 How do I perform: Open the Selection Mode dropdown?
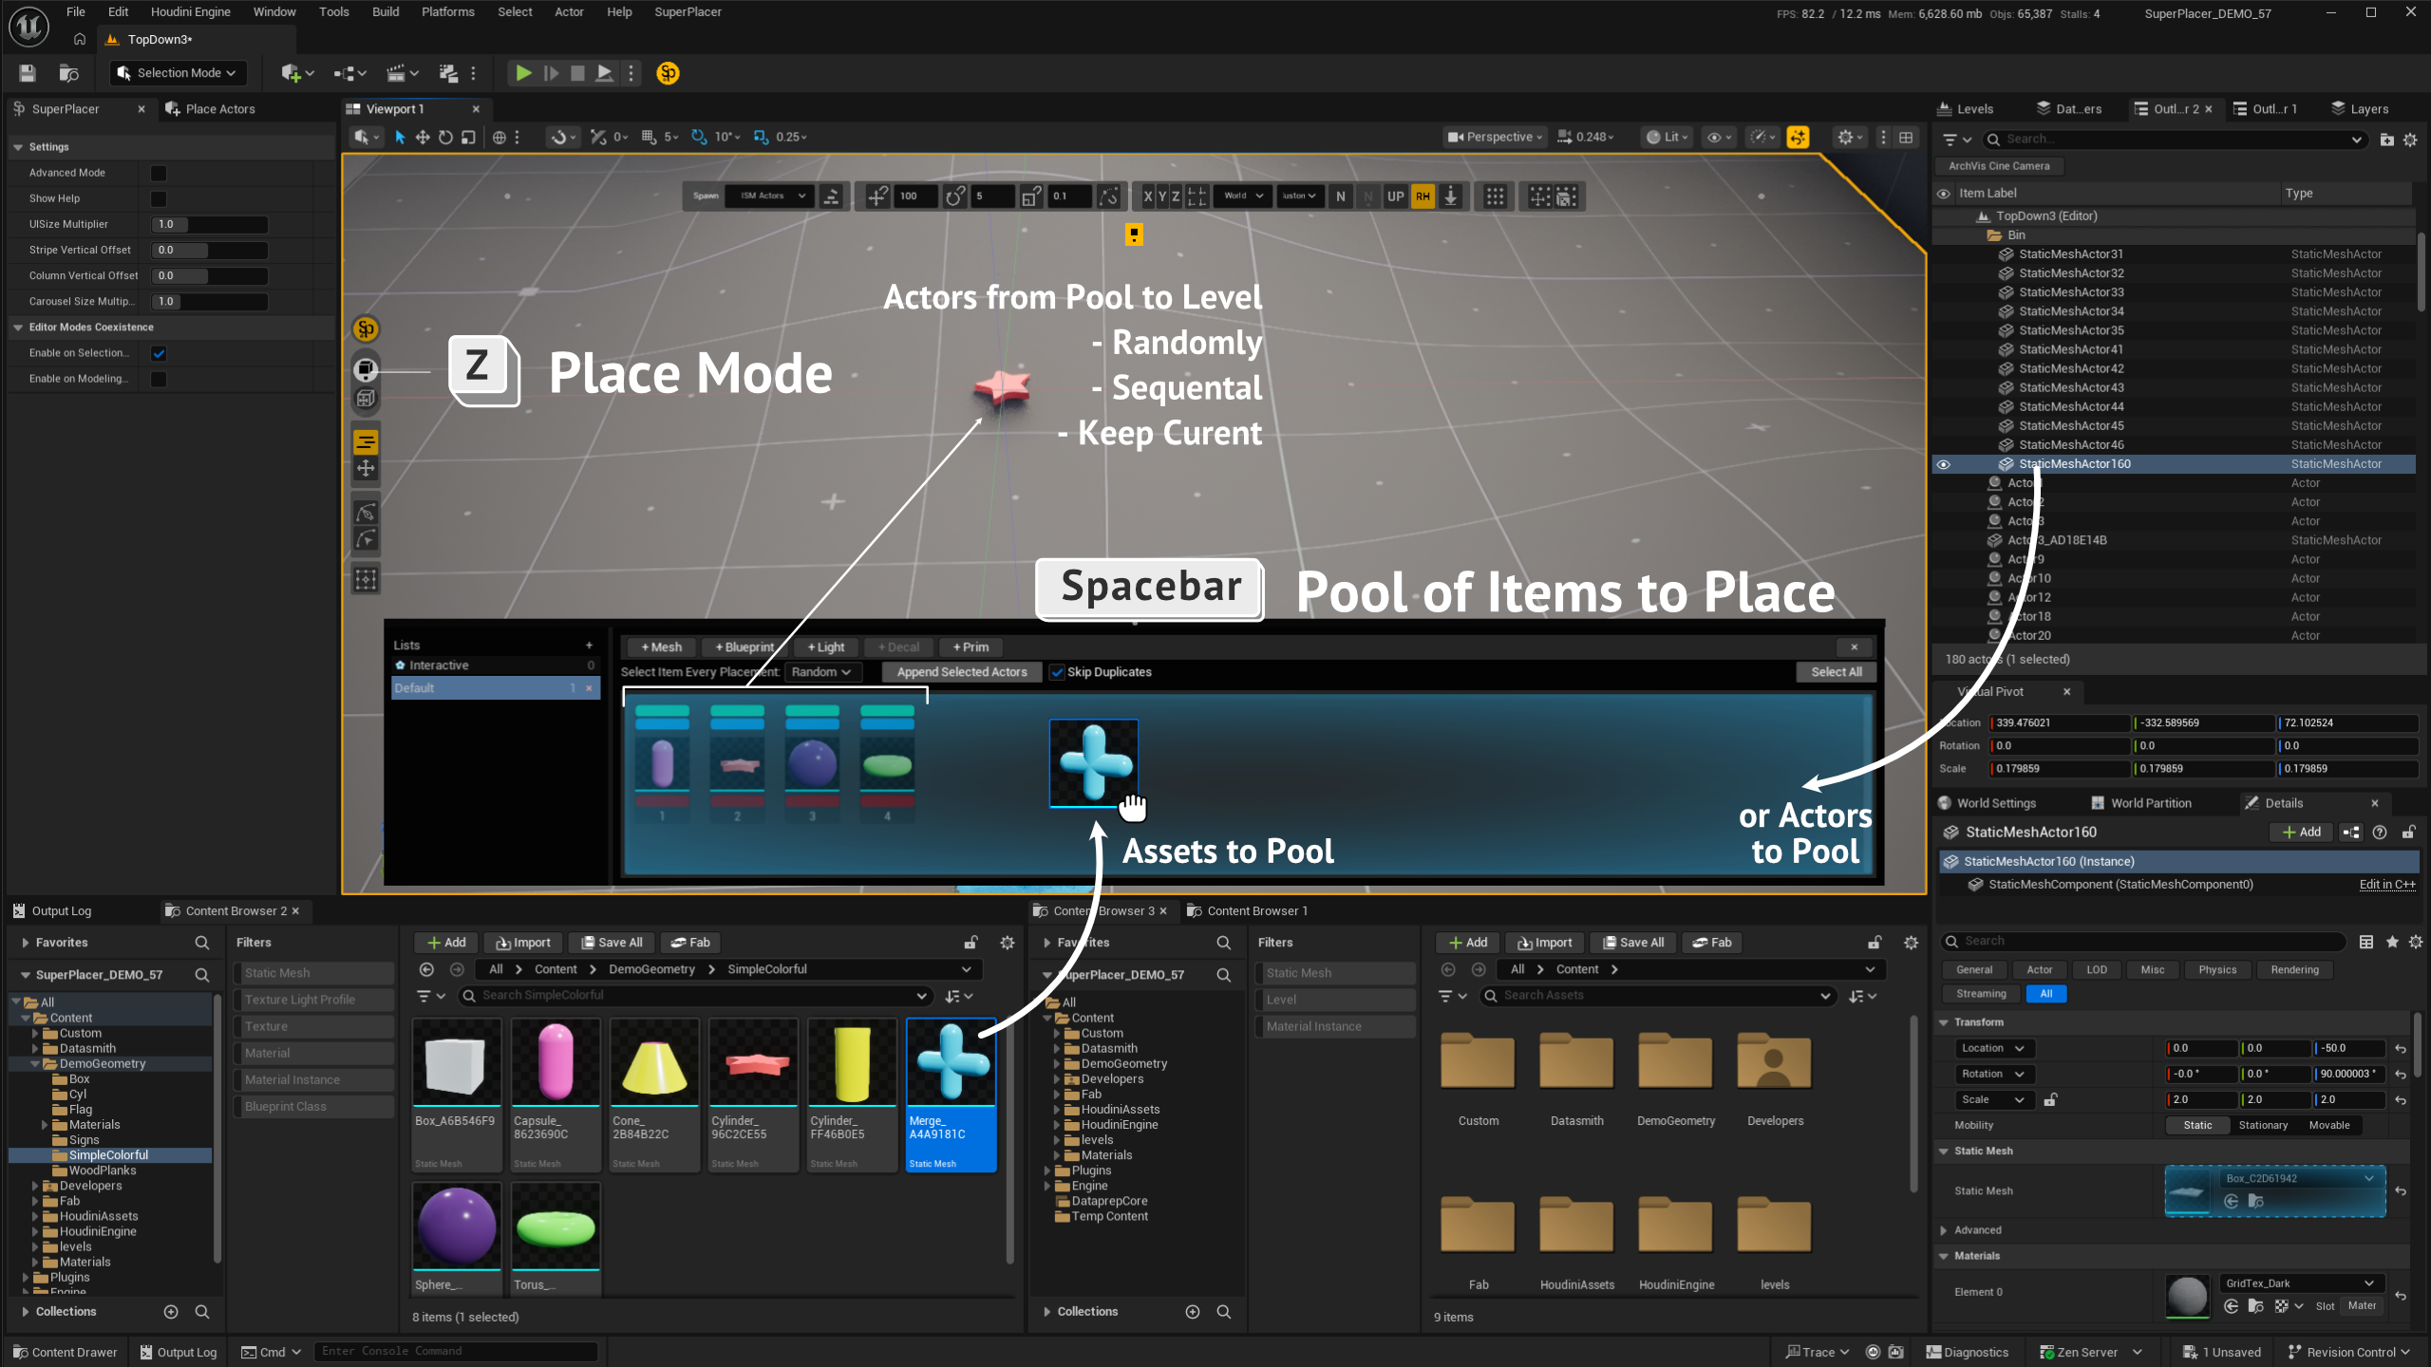click(178, 73)
